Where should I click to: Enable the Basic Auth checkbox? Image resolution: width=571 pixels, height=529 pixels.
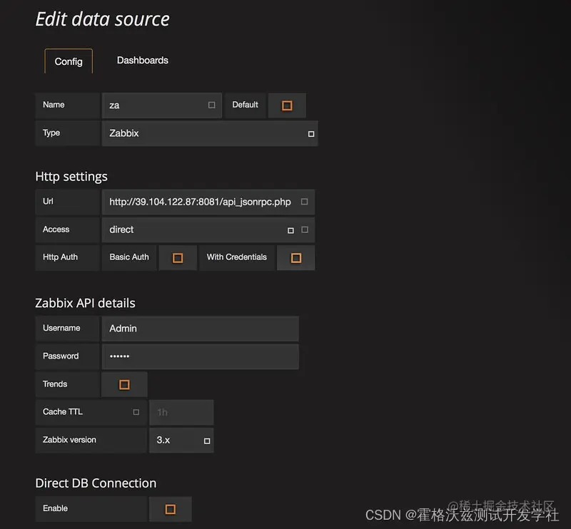tap(178, 258)
